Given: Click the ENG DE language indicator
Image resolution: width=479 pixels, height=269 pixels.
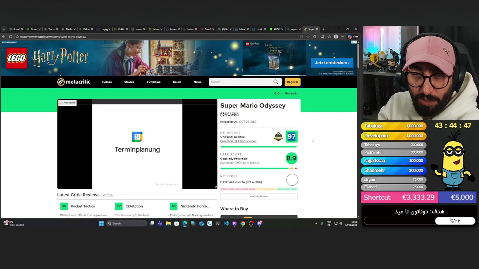Looking at the screenshot, I should (329, 223).
